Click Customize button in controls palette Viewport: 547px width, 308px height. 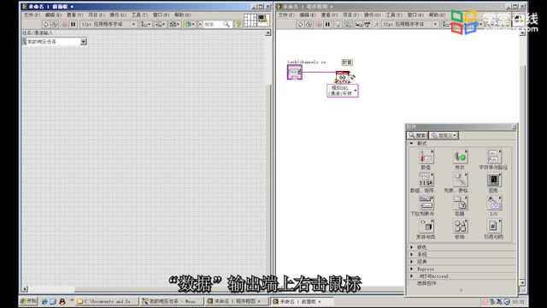(444, 135)
